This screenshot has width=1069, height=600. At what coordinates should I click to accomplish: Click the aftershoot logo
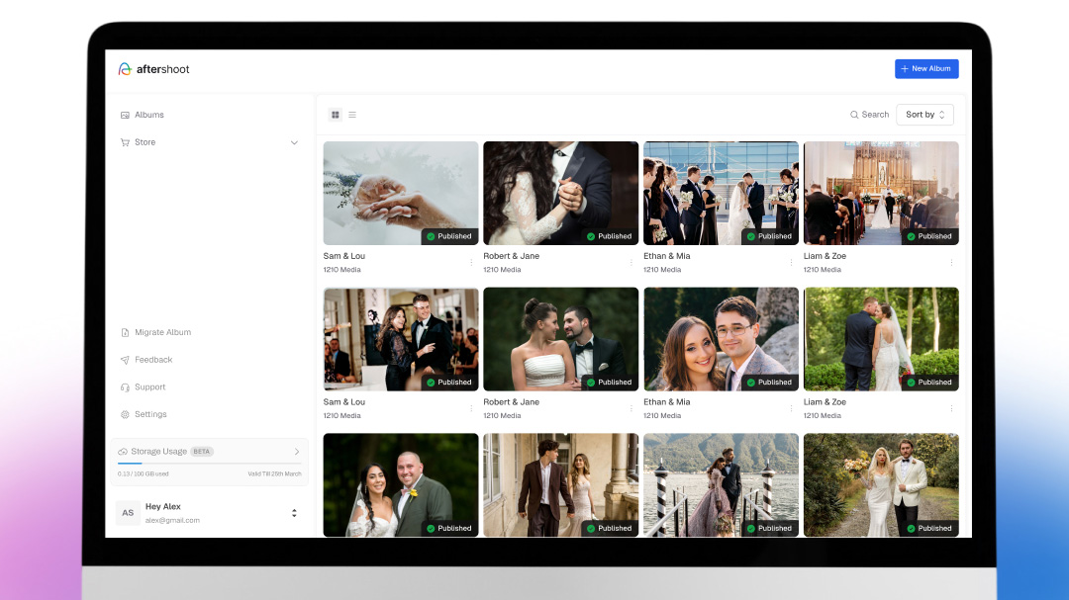pos(153,69)
